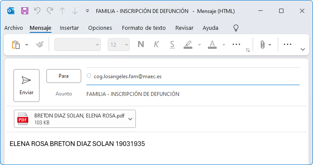This screenshot has width=313, height=165.
Task: Switch to the Insertar tab
Action: click(69, 28)
